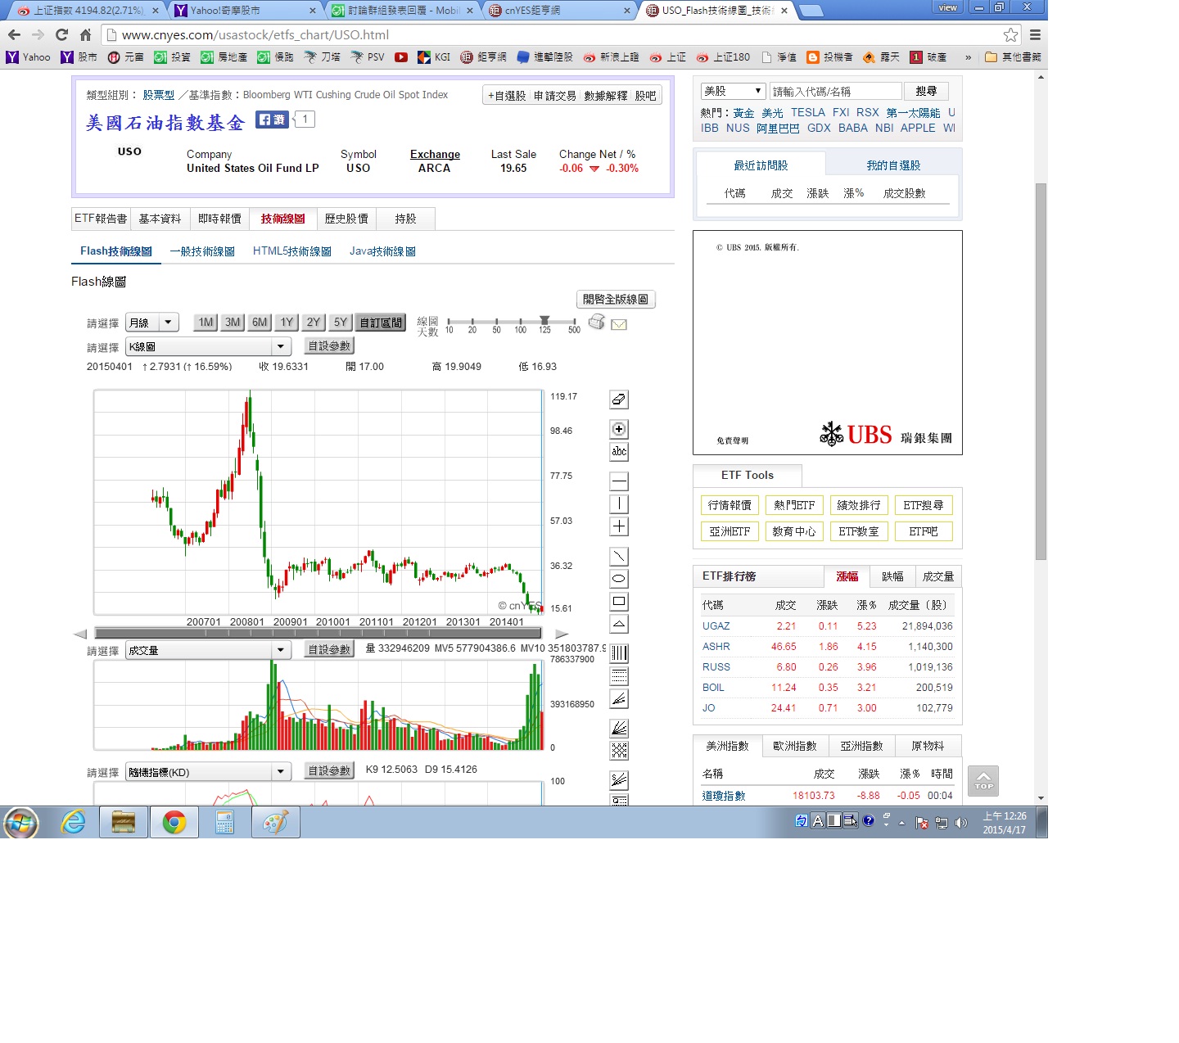1179x1043 pixels.
Task: Select the fan lines tool
Action: (x=619, y=728)
